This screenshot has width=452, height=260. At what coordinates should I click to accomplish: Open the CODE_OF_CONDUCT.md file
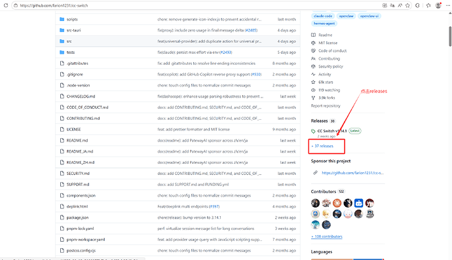click(87, 107)
